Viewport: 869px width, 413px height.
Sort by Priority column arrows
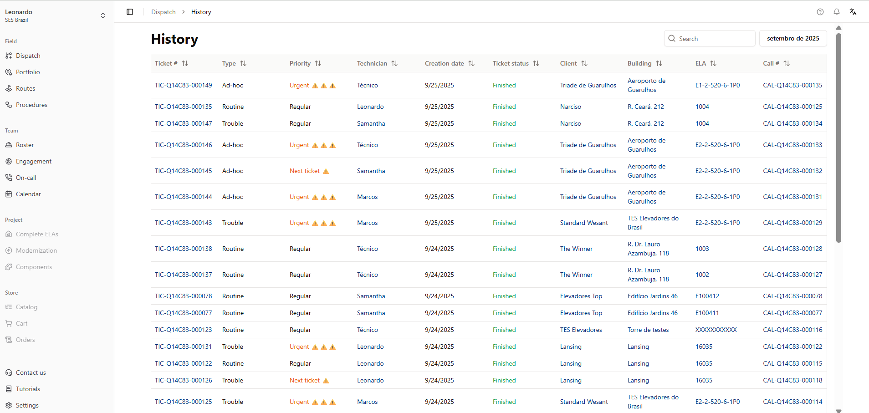318,64
